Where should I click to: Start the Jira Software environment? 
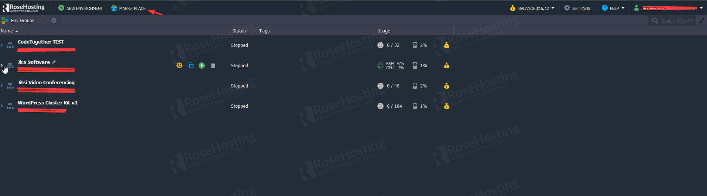click(202, 65)
